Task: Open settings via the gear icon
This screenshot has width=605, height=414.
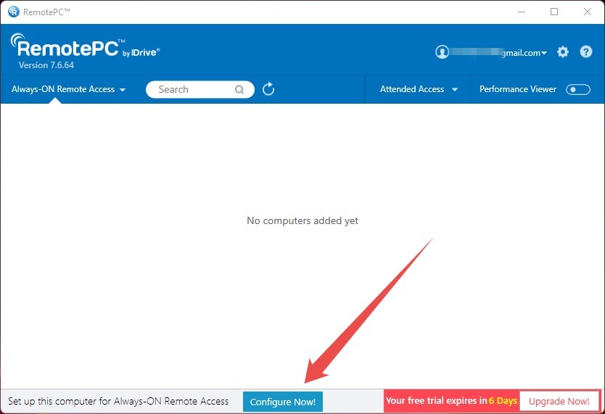Action: click(x=562, y=52)
